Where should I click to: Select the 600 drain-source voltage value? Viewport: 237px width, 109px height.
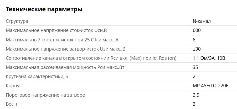coord(197,30)
